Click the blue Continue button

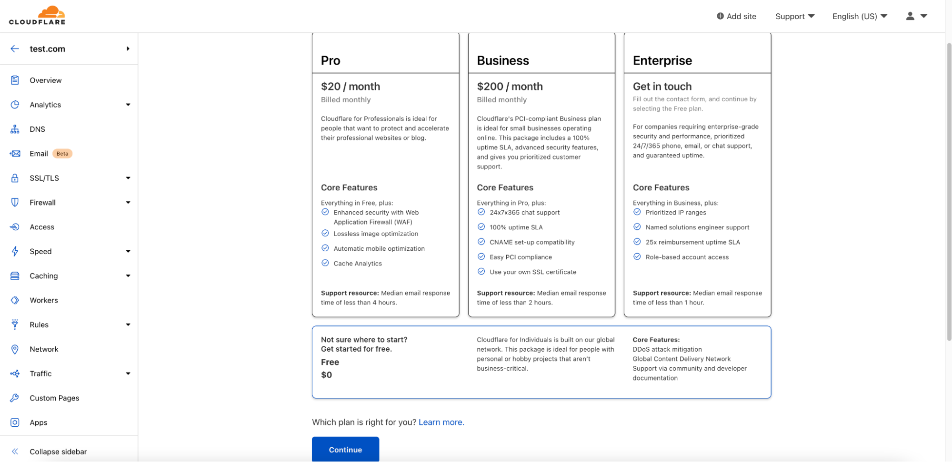(345, 449)
